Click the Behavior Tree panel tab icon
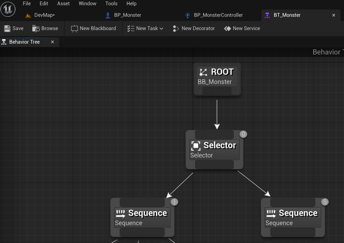This screenshot has width=344, height=243. click(x=4, y=42)
